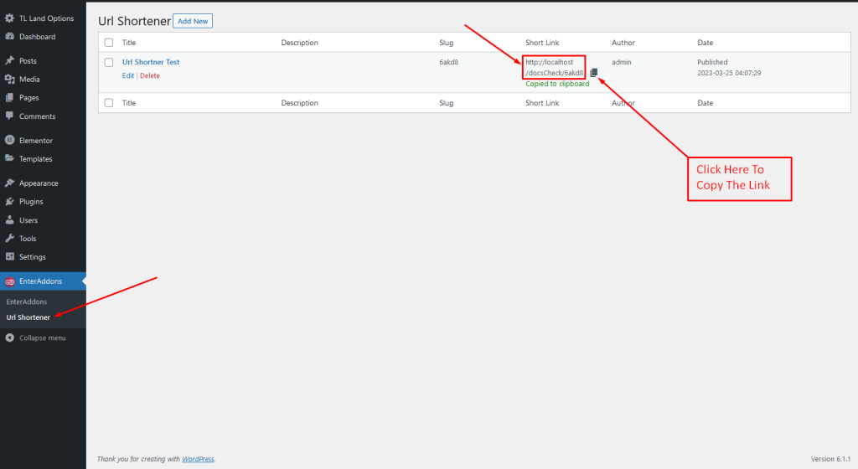Screen dimensions: 858x469
Task: Click the short link http://localhost/docsCheck/6akd8
Action: [x=554, y=67]
